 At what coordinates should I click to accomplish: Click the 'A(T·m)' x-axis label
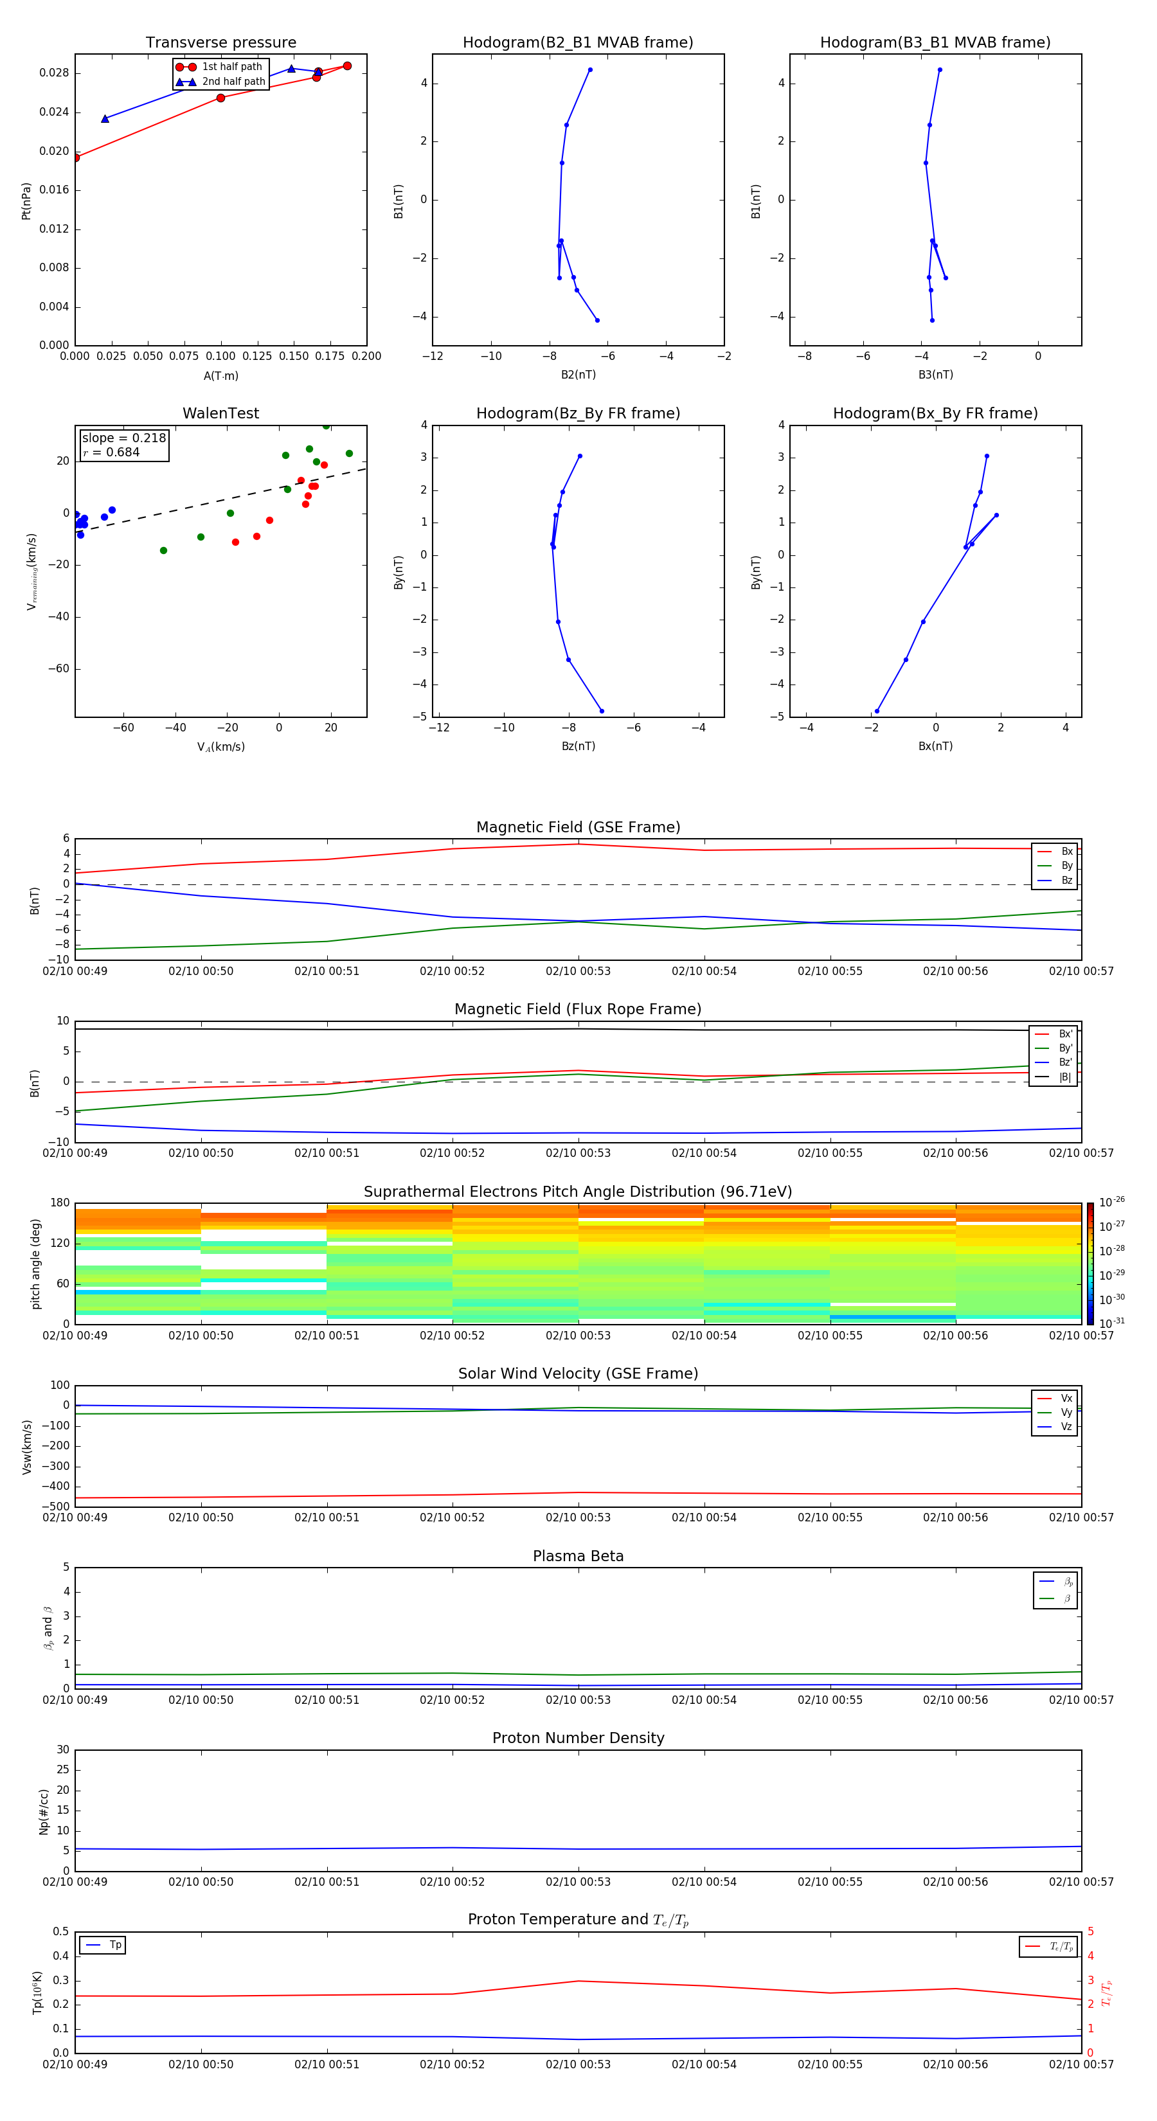click(x=220, y=375)
